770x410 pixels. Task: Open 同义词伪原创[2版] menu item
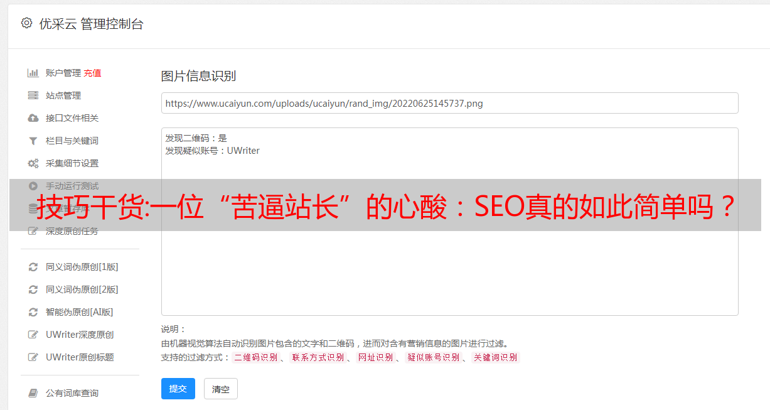click(x=82, y=289)
